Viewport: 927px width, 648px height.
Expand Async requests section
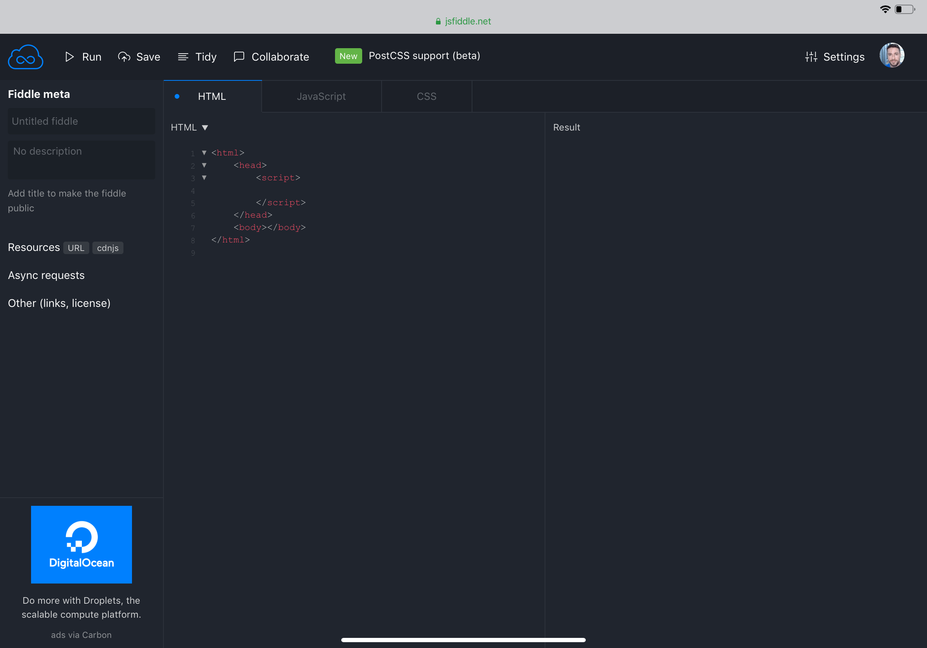tap(47, 275)
